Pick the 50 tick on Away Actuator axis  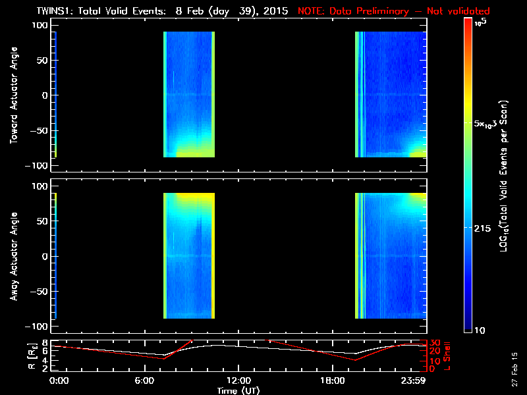[43, 221]
